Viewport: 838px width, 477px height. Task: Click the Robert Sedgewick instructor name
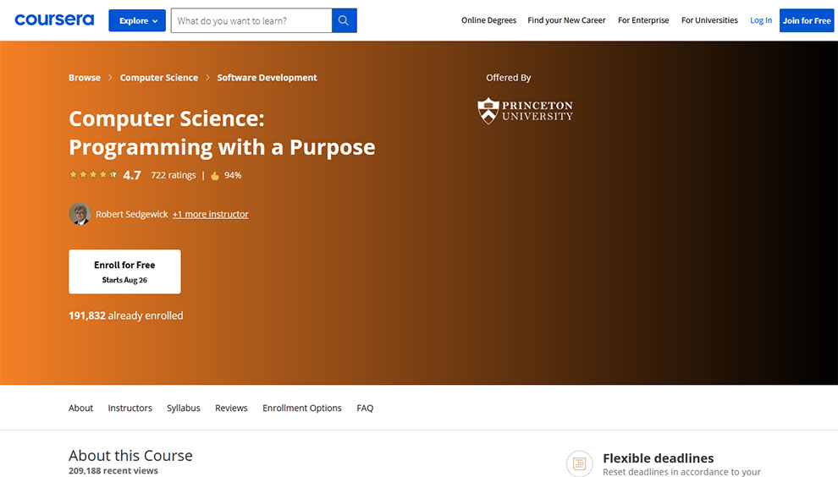(x=131, y=214)
